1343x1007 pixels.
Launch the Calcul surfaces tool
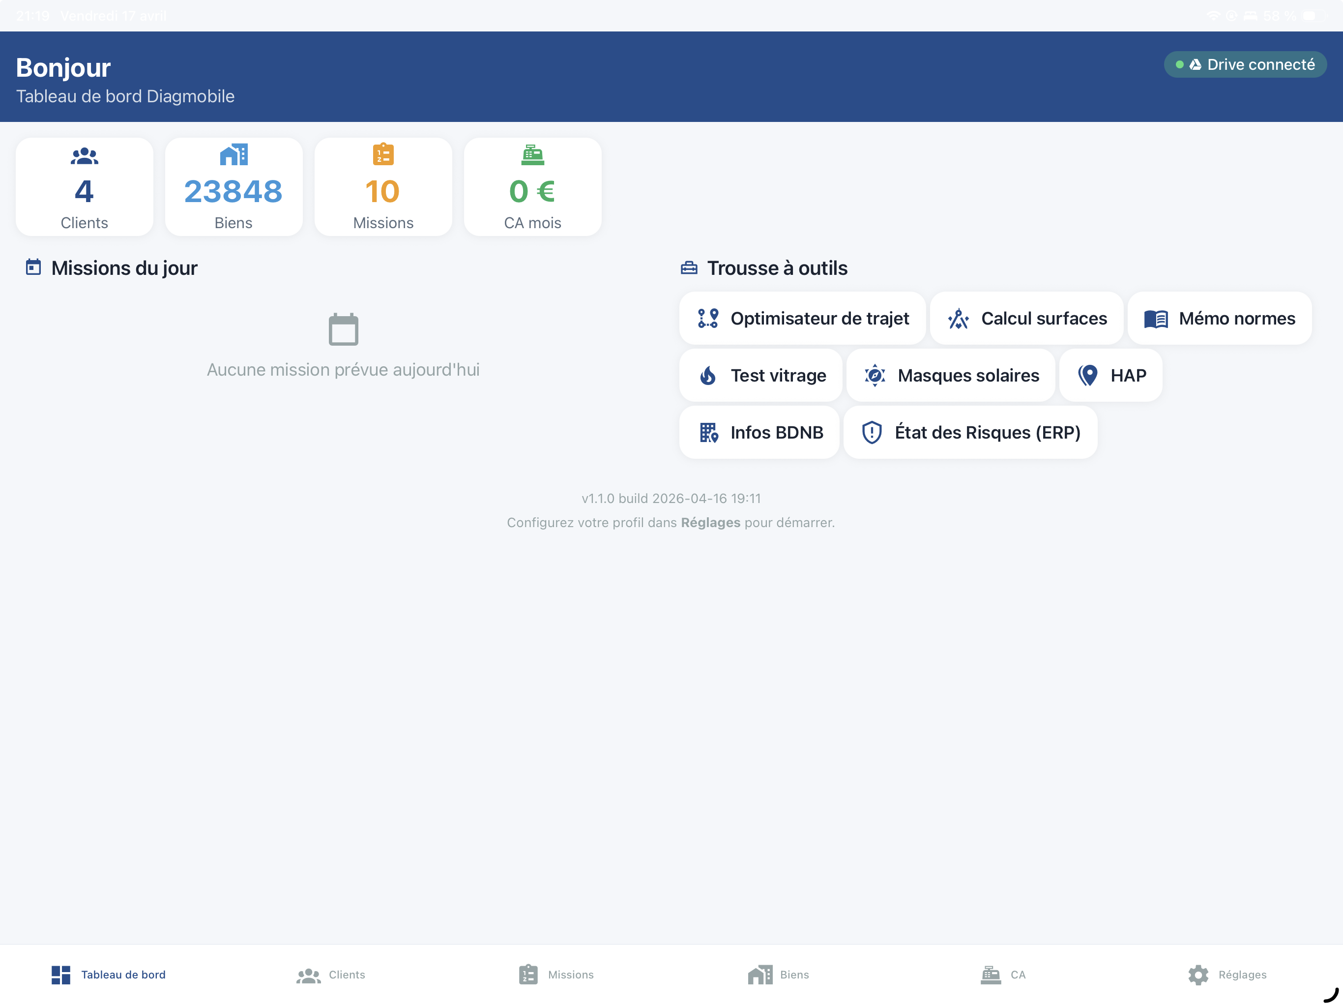click(1026, 318)
